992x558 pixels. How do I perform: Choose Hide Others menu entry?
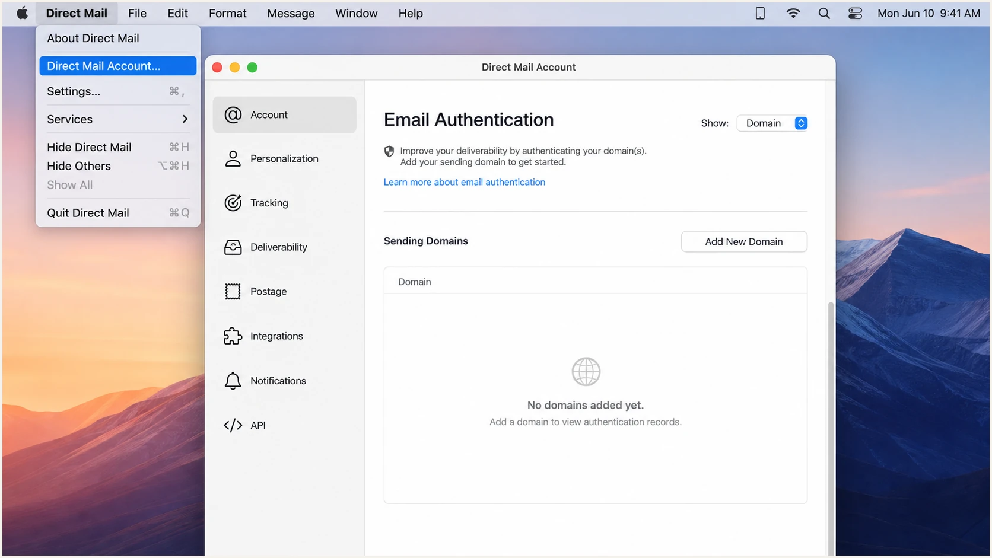point(117,166)
